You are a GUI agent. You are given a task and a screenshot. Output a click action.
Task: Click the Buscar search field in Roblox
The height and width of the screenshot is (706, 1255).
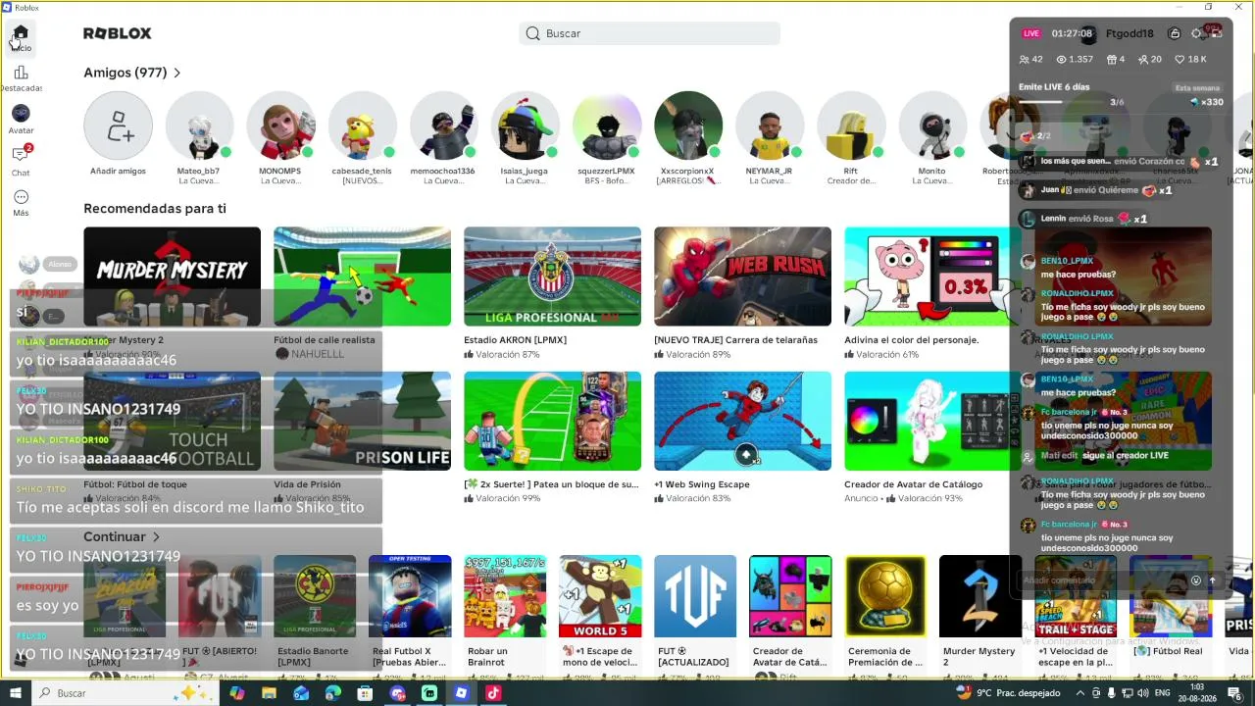pos(649,33)
